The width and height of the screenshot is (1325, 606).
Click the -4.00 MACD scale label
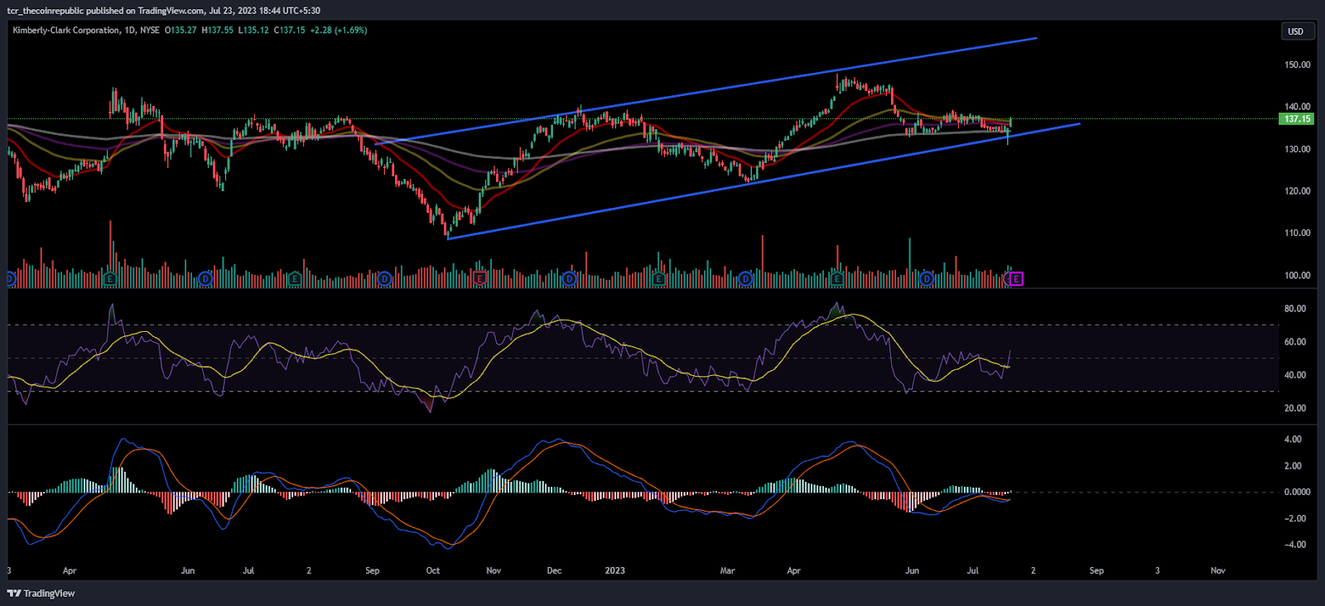click(x=1294, y=545)
